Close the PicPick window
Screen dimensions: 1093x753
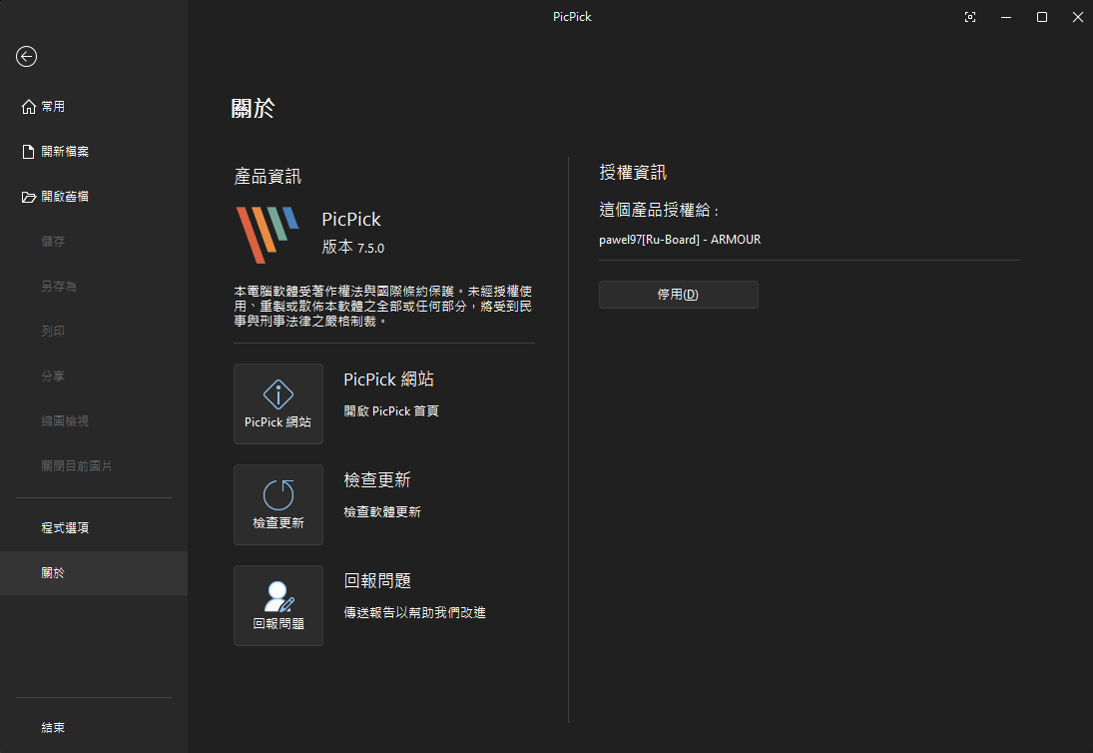1077,17
